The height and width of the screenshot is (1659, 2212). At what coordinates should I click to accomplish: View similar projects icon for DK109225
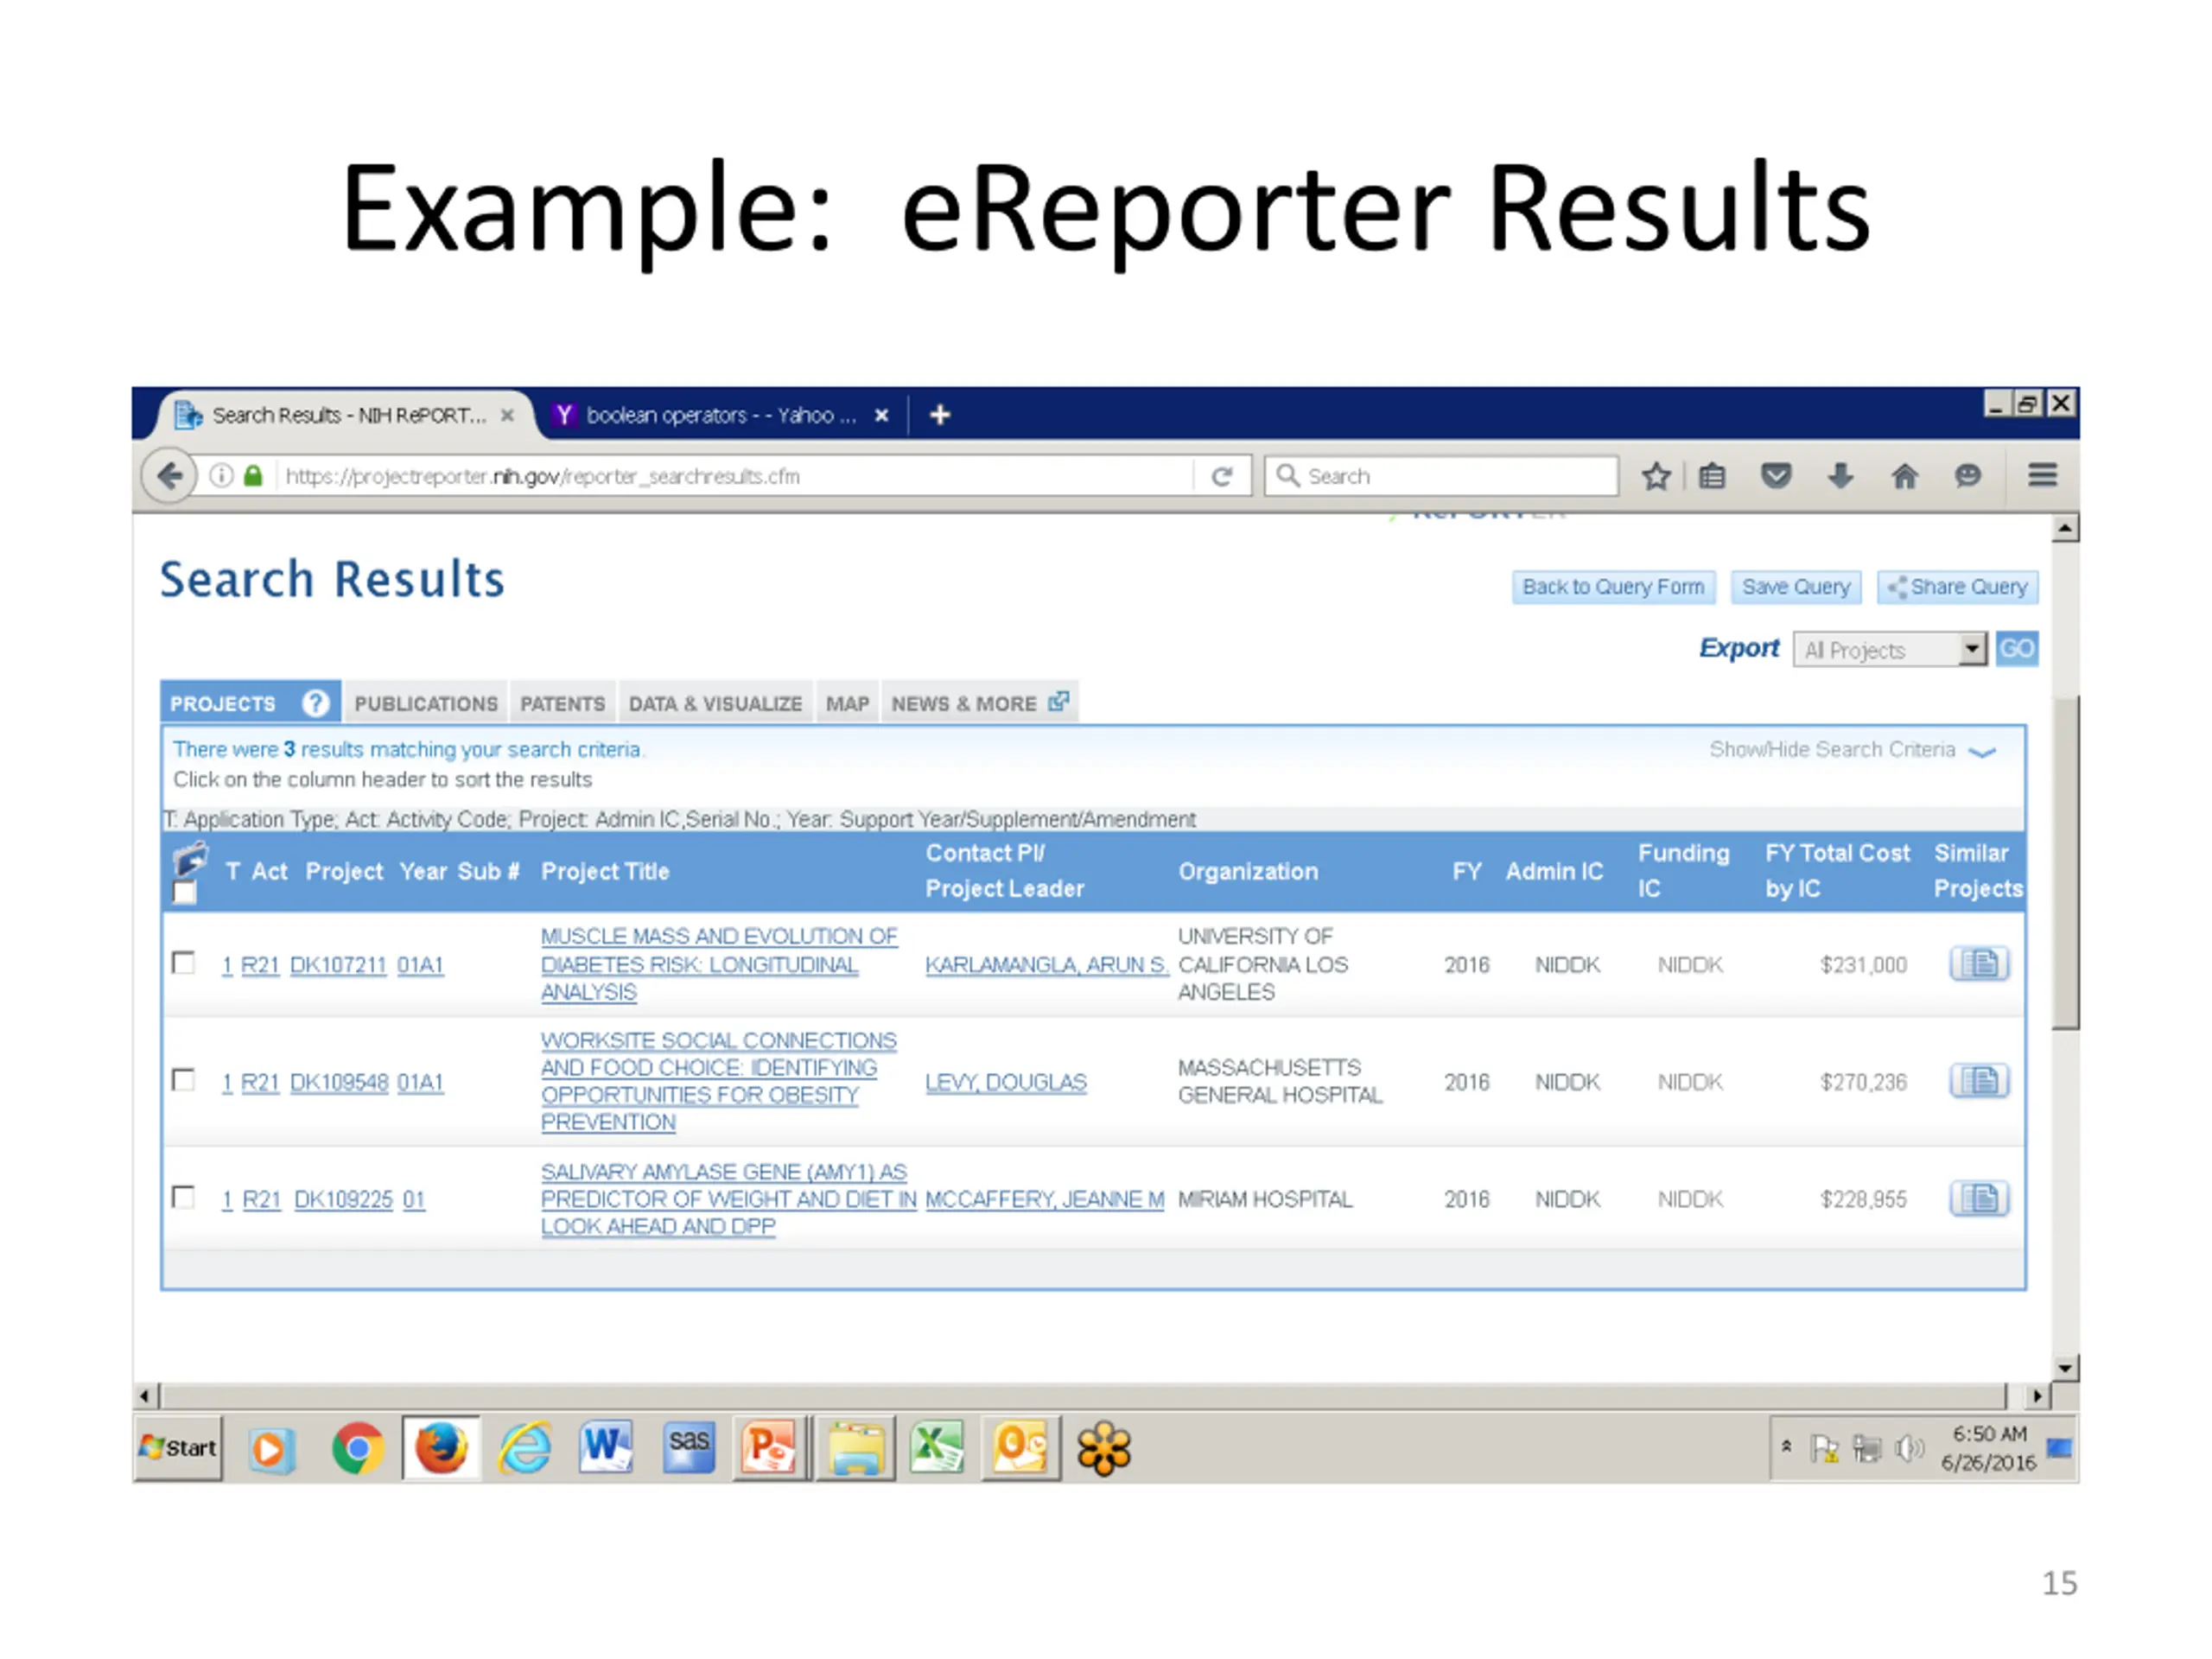(x=1978, y=1198)
